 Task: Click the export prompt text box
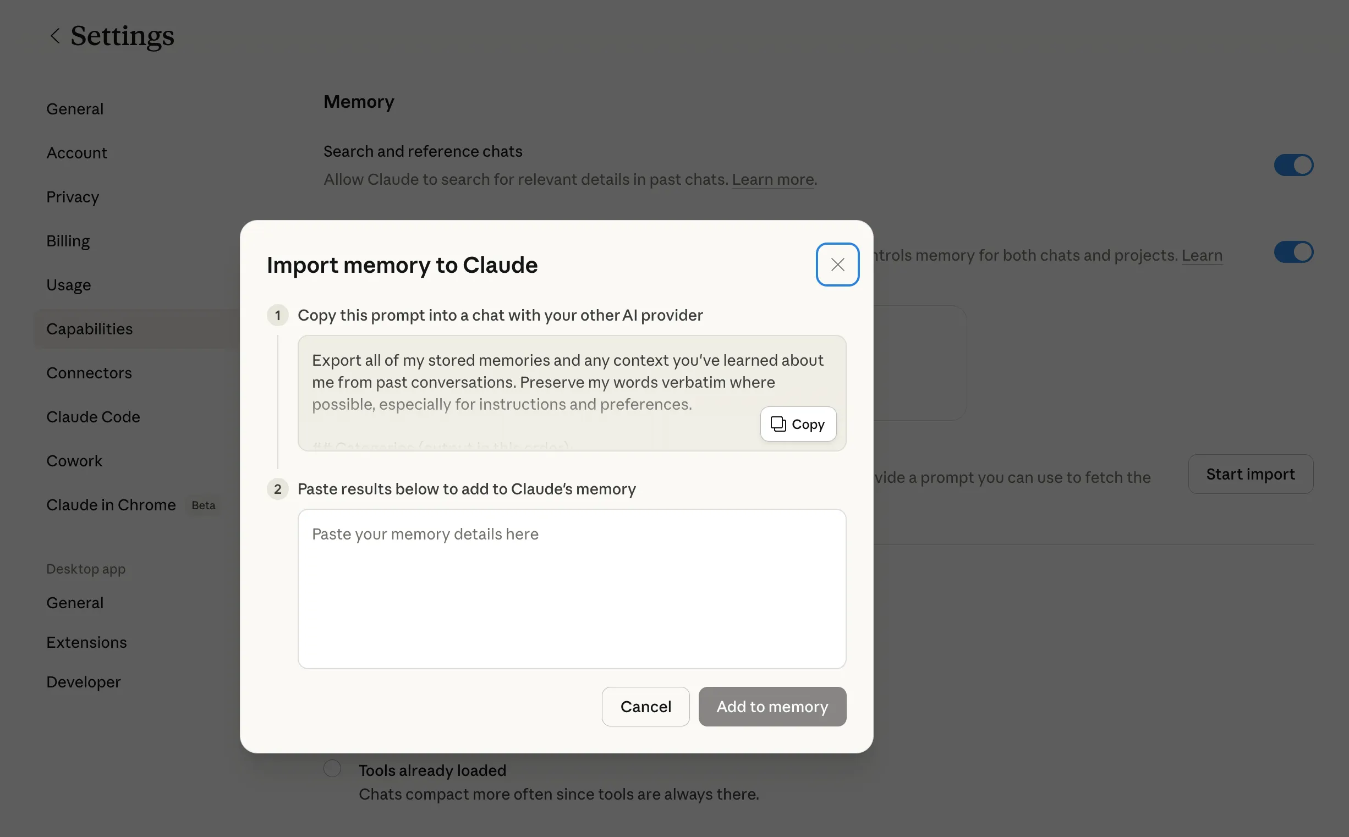pos(572,393)
